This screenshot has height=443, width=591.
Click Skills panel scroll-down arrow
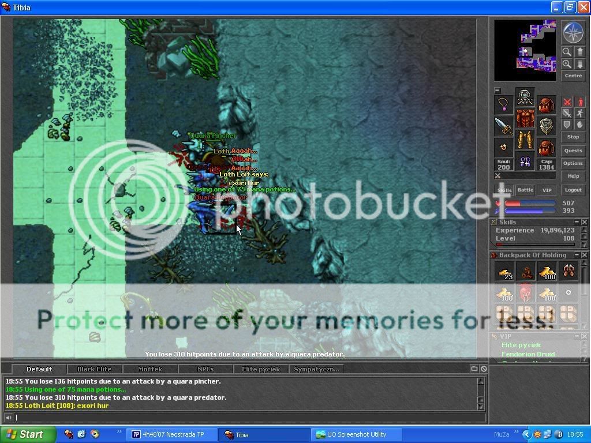(584, 245)
